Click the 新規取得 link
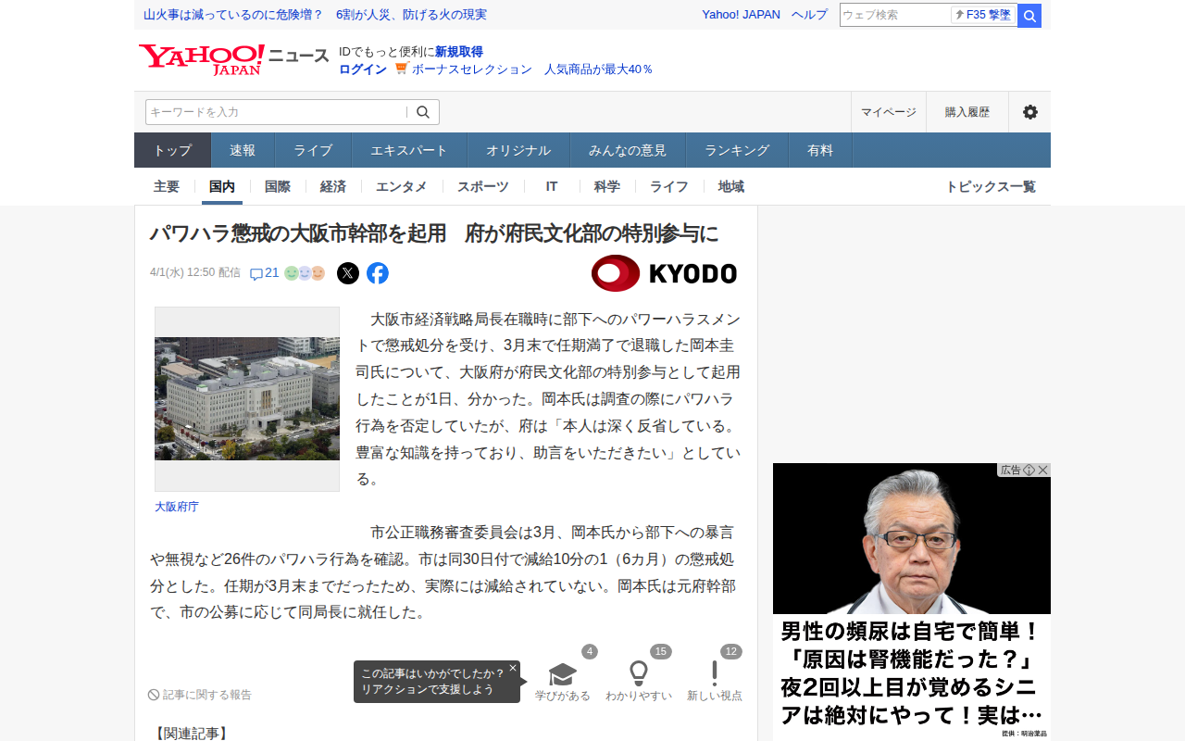 [459, 52]
